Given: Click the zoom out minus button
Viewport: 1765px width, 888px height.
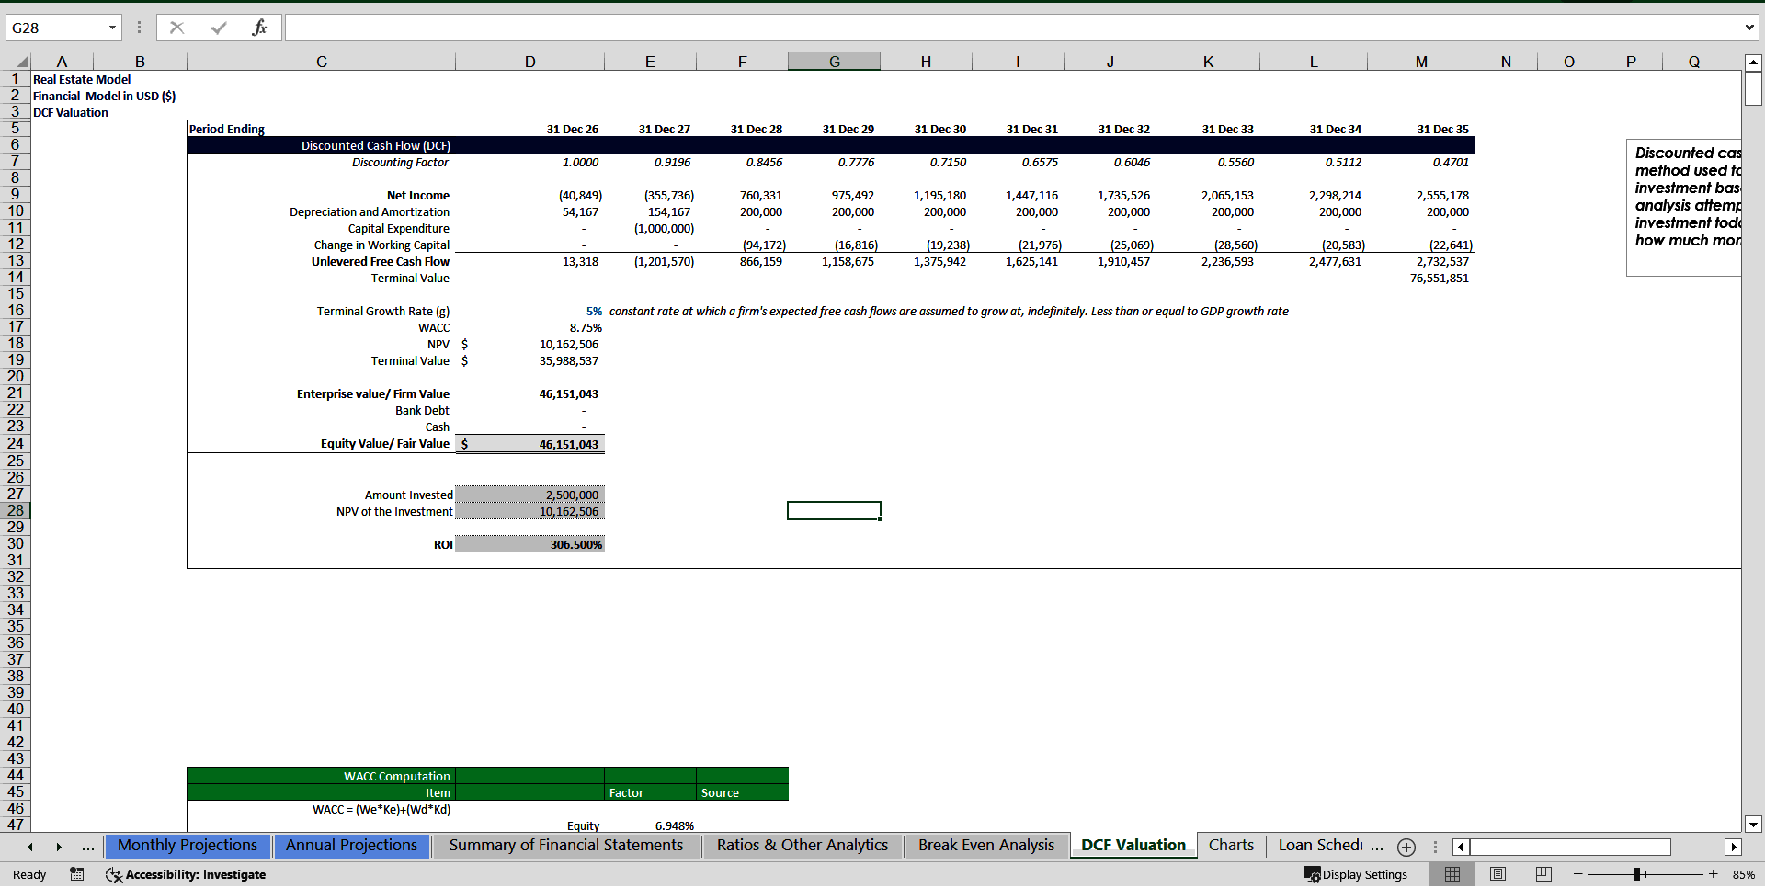Looking at the screenshot, I should tap(1578, 874).
